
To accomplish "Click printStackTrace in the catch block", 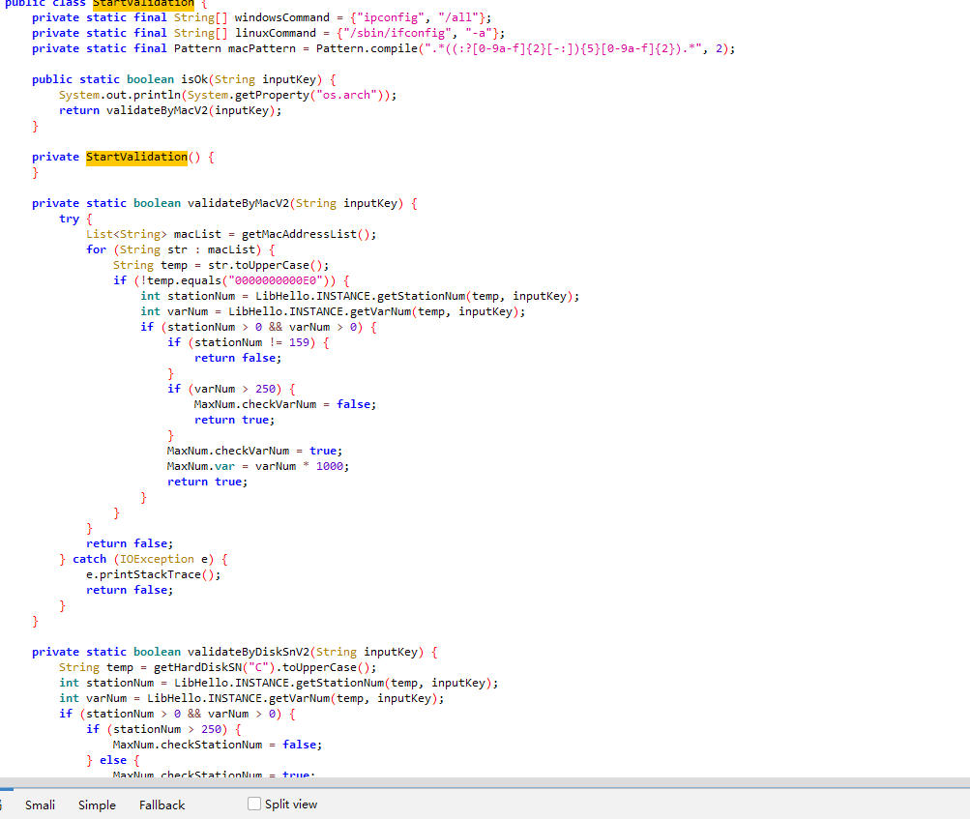I will [150, 574].
